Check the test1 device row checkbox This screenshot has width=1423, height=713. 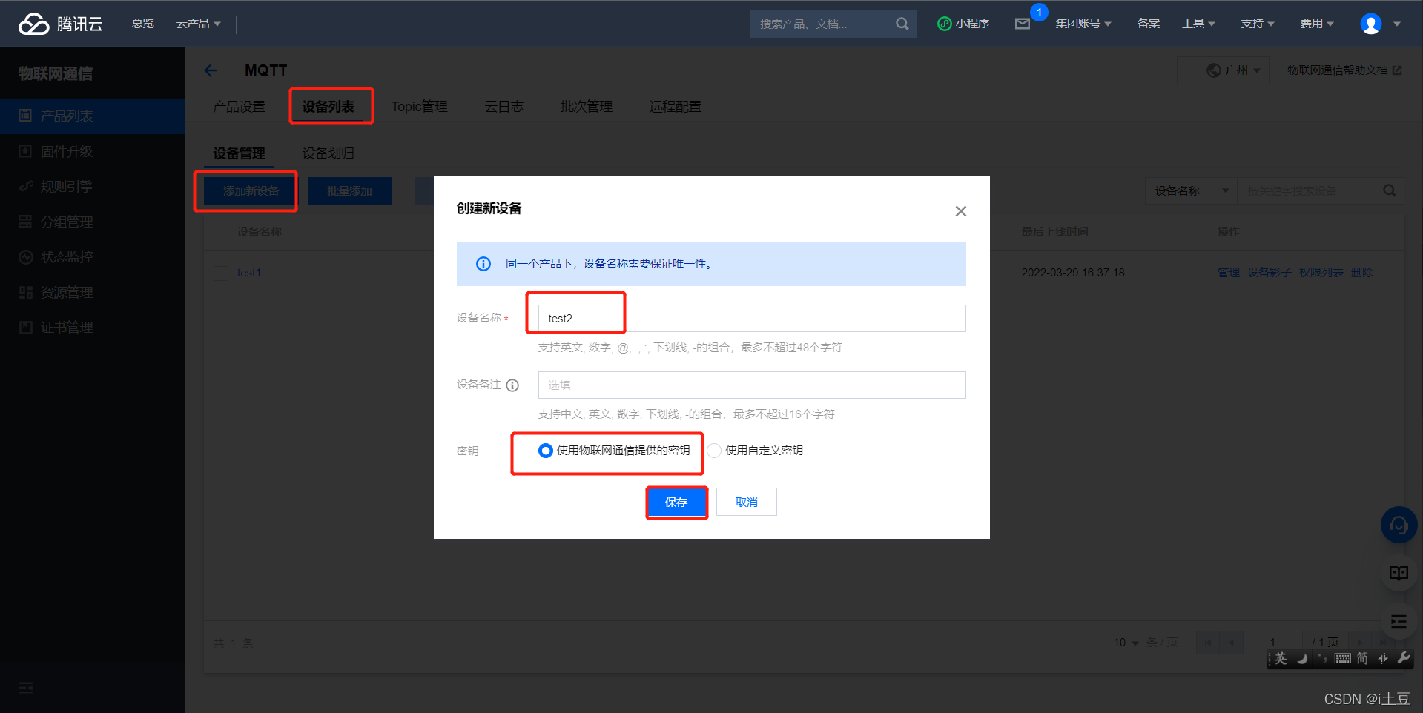tap(221, 273)
